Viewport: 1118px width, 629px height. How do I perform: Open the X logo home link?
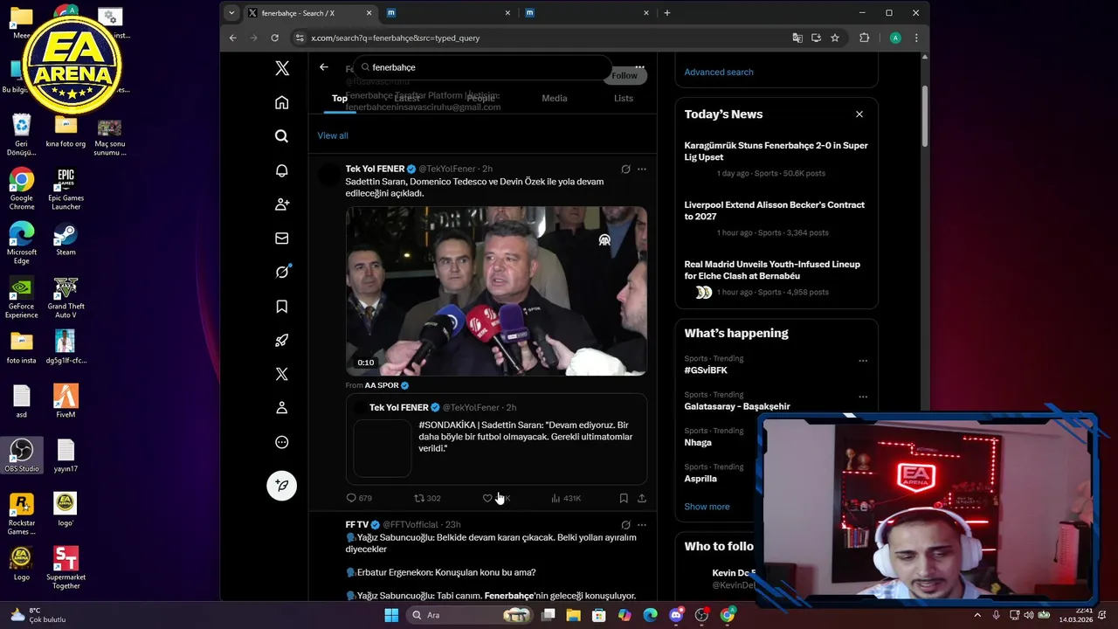pyautogui.click(x=281, y=68)
